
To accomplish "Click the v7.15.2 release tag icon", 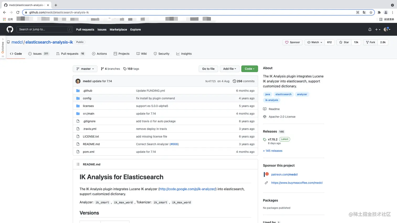I will 265,140.
